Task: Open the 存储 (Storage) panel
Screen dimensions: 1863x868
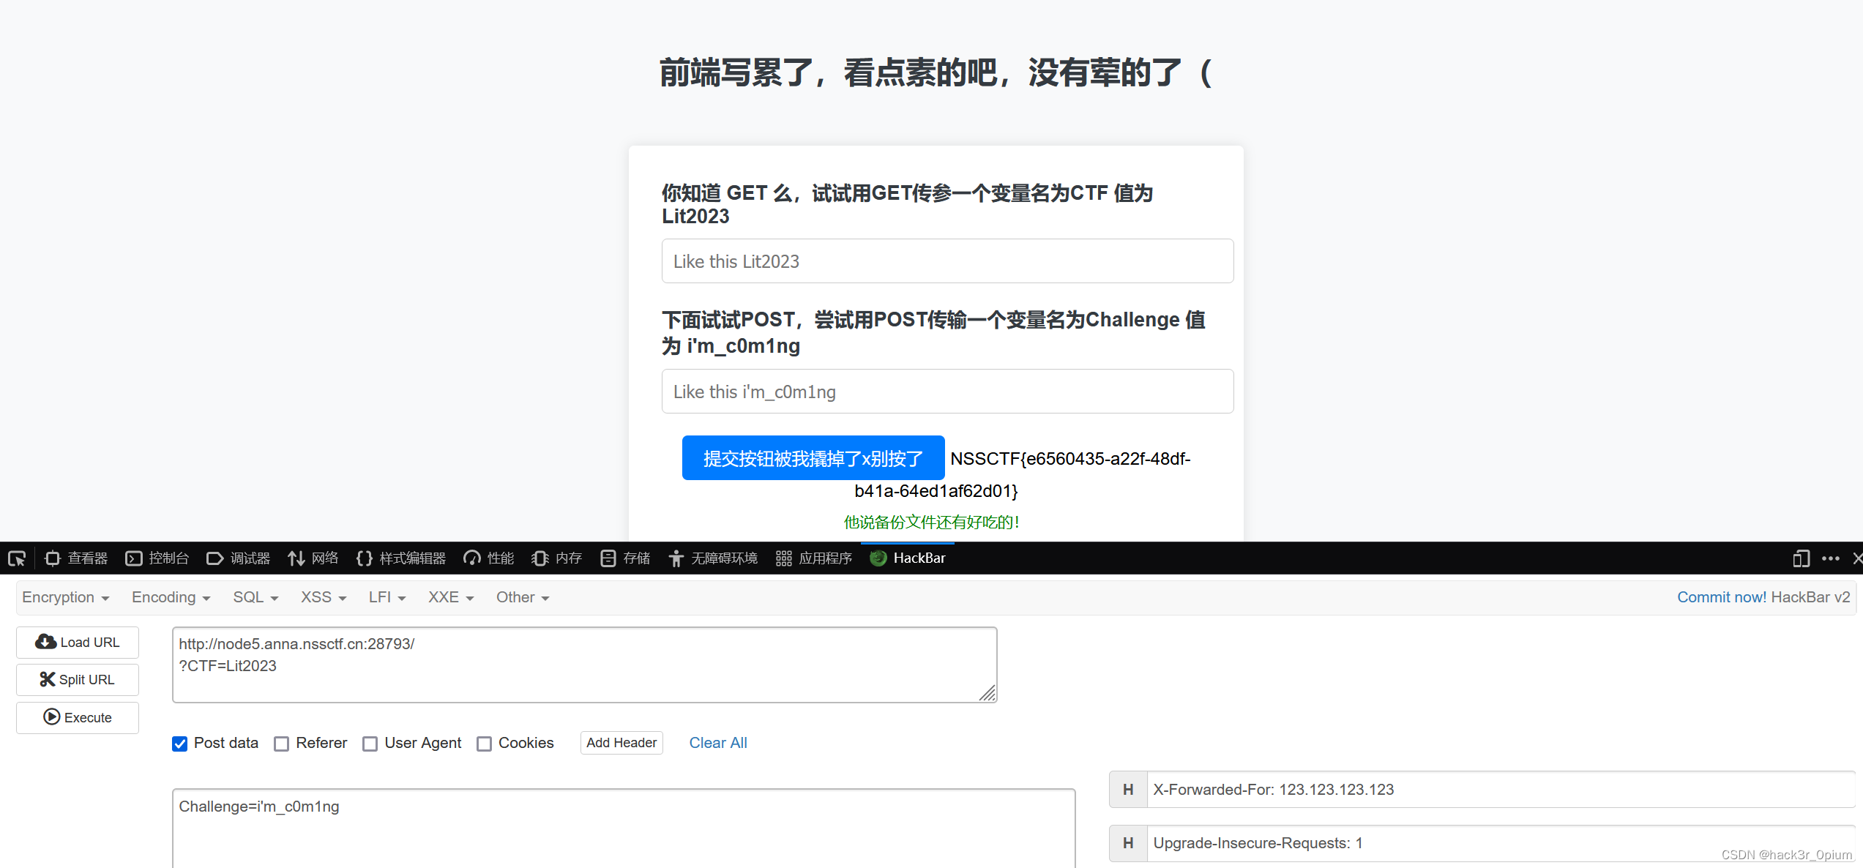Action: [624, 558]
